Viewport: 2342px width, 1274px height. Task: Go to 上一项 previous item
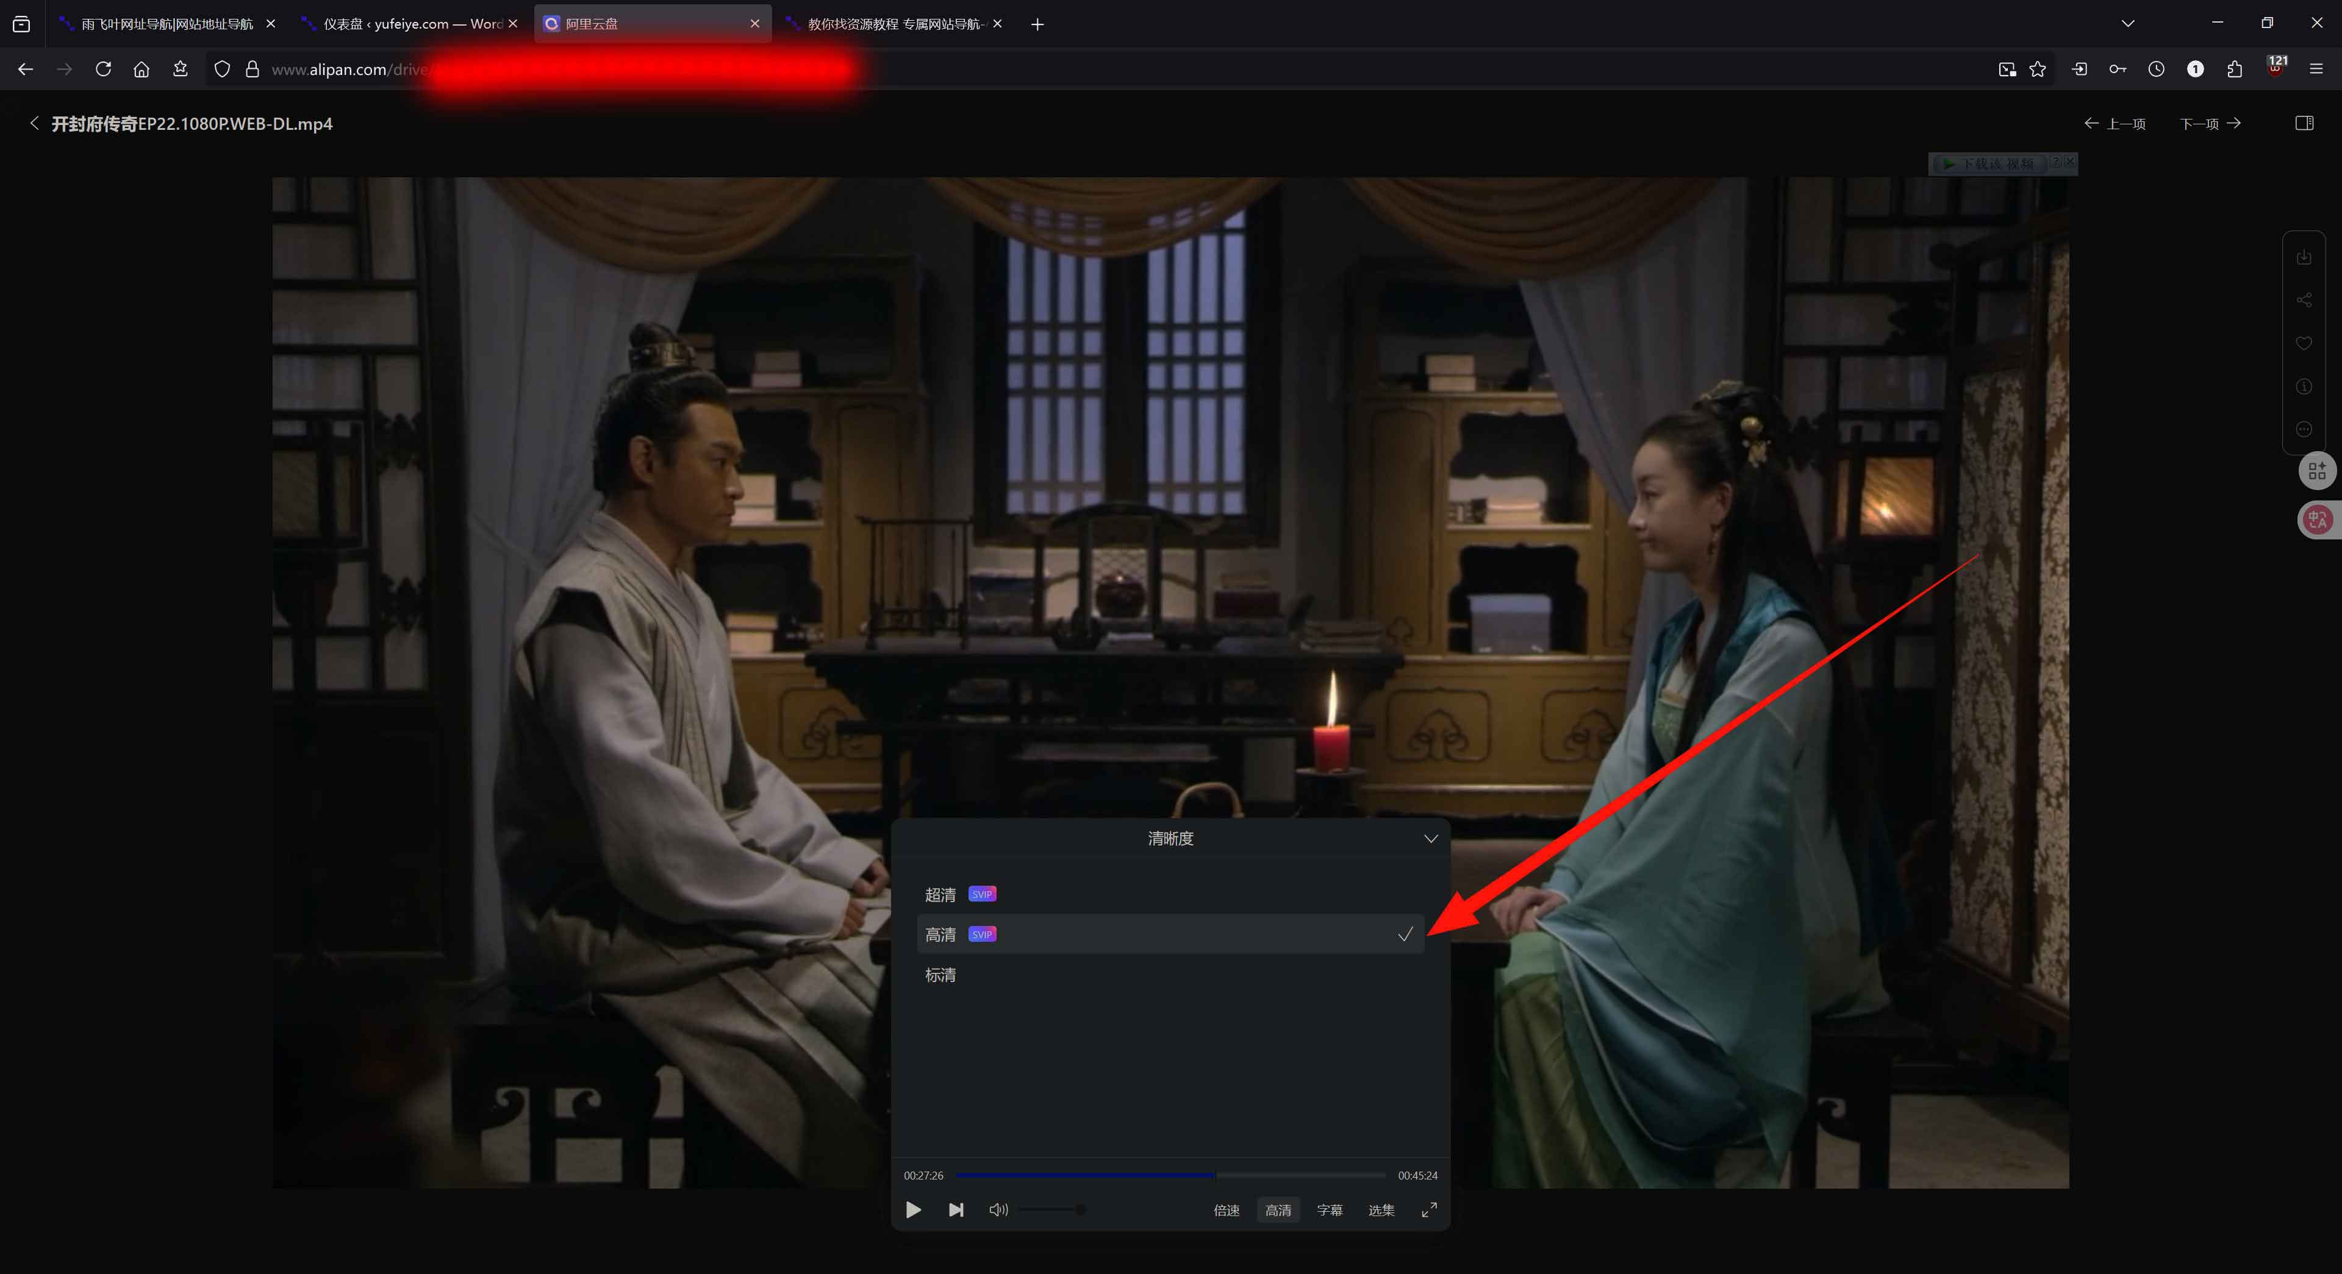(x=2115, y=124)
